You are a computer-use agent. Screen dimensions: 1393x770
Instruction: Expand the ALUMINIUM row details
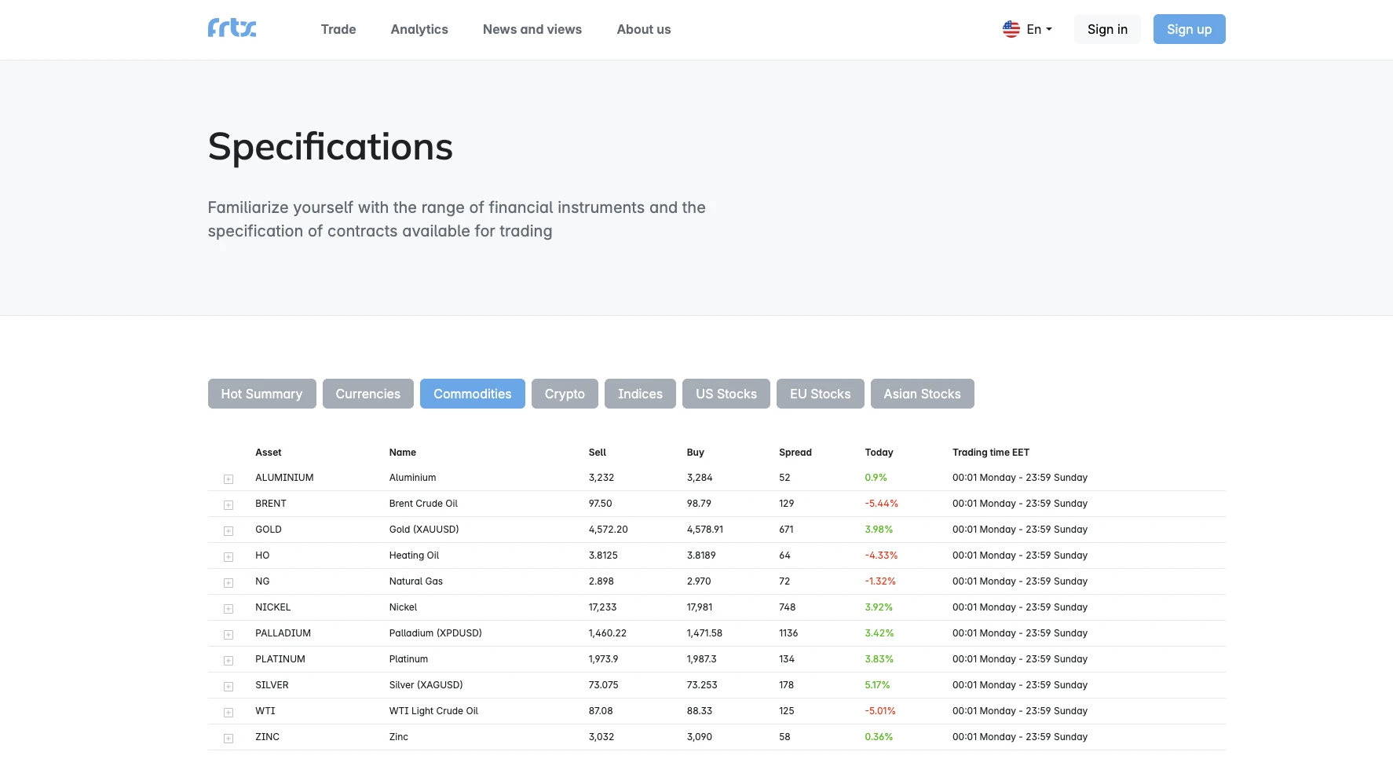[x=229, y=479]
